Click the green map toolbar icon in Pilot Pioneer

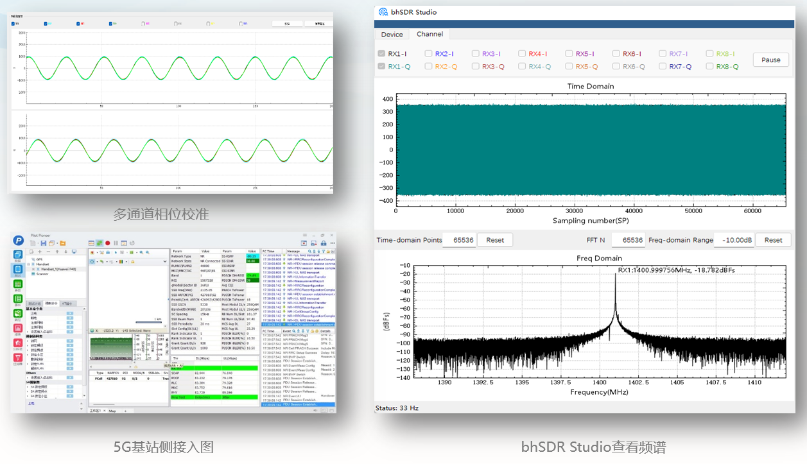pos(100,243)
